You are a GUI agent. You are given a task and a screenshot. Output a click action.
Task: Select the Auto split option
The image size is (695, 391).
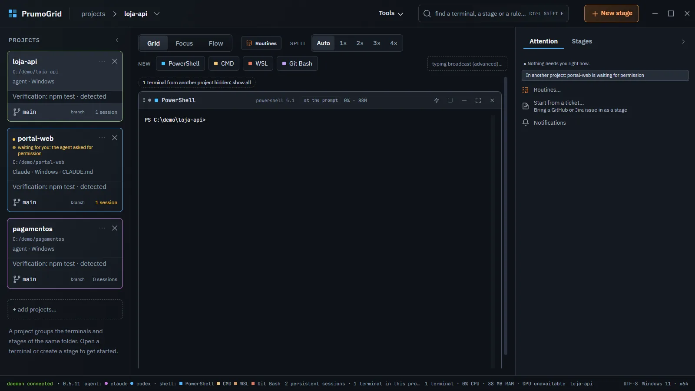(323, 43)
